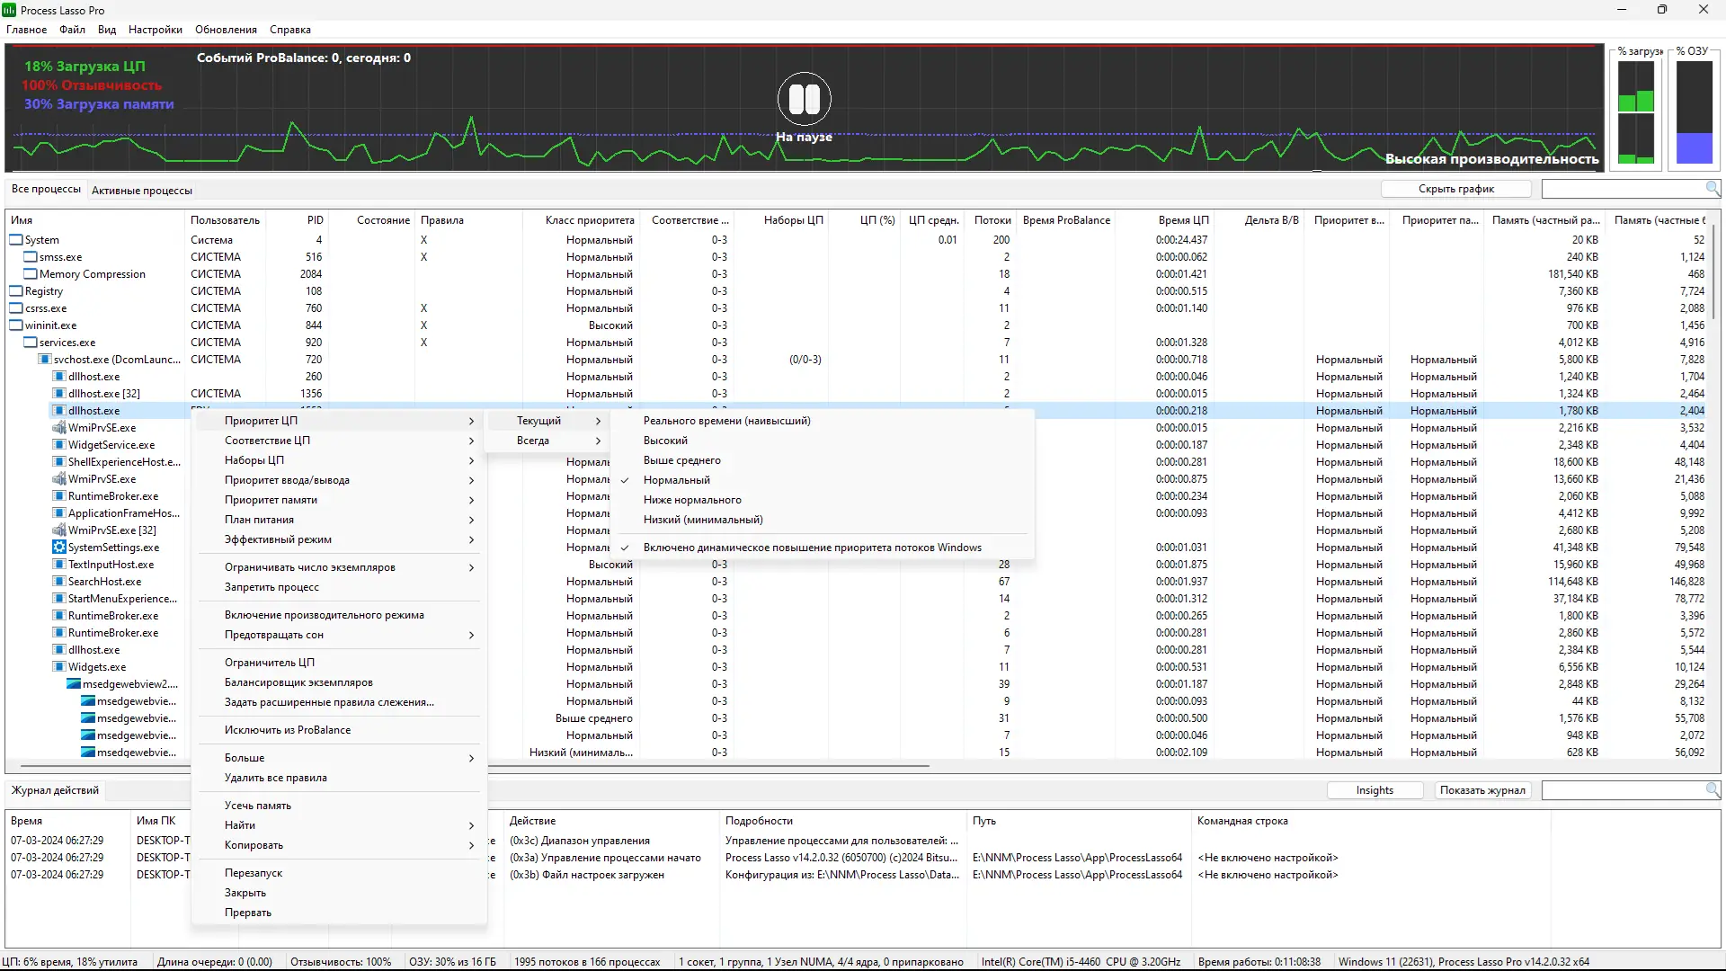
Task: Click the magnifier icon in process search
Action: pyautogui.click(x=1713, y=189)
